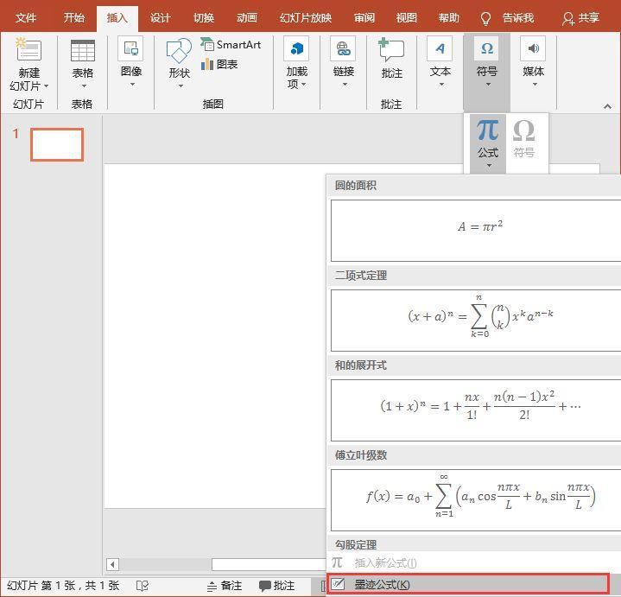Click the 图像 image icon
Viewport: 621px width, 597px height.
click(x=130, y=48)
